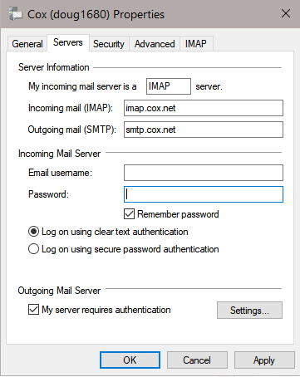Click the Cancel button

coord(197,360)
